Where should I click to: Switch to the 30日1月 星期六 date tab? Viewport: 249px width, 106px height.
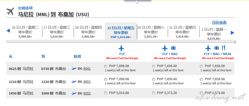[x=151, y=32]
